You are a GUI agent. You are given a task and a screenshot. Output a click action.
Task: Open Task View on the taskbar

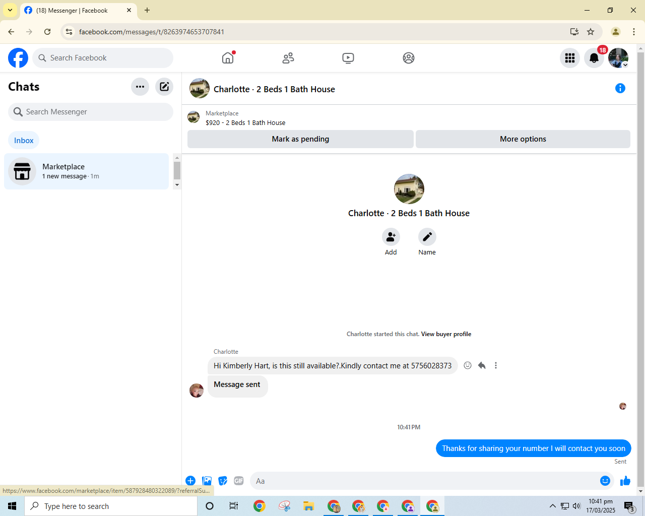pyautogui.click(x=234, y=506)
